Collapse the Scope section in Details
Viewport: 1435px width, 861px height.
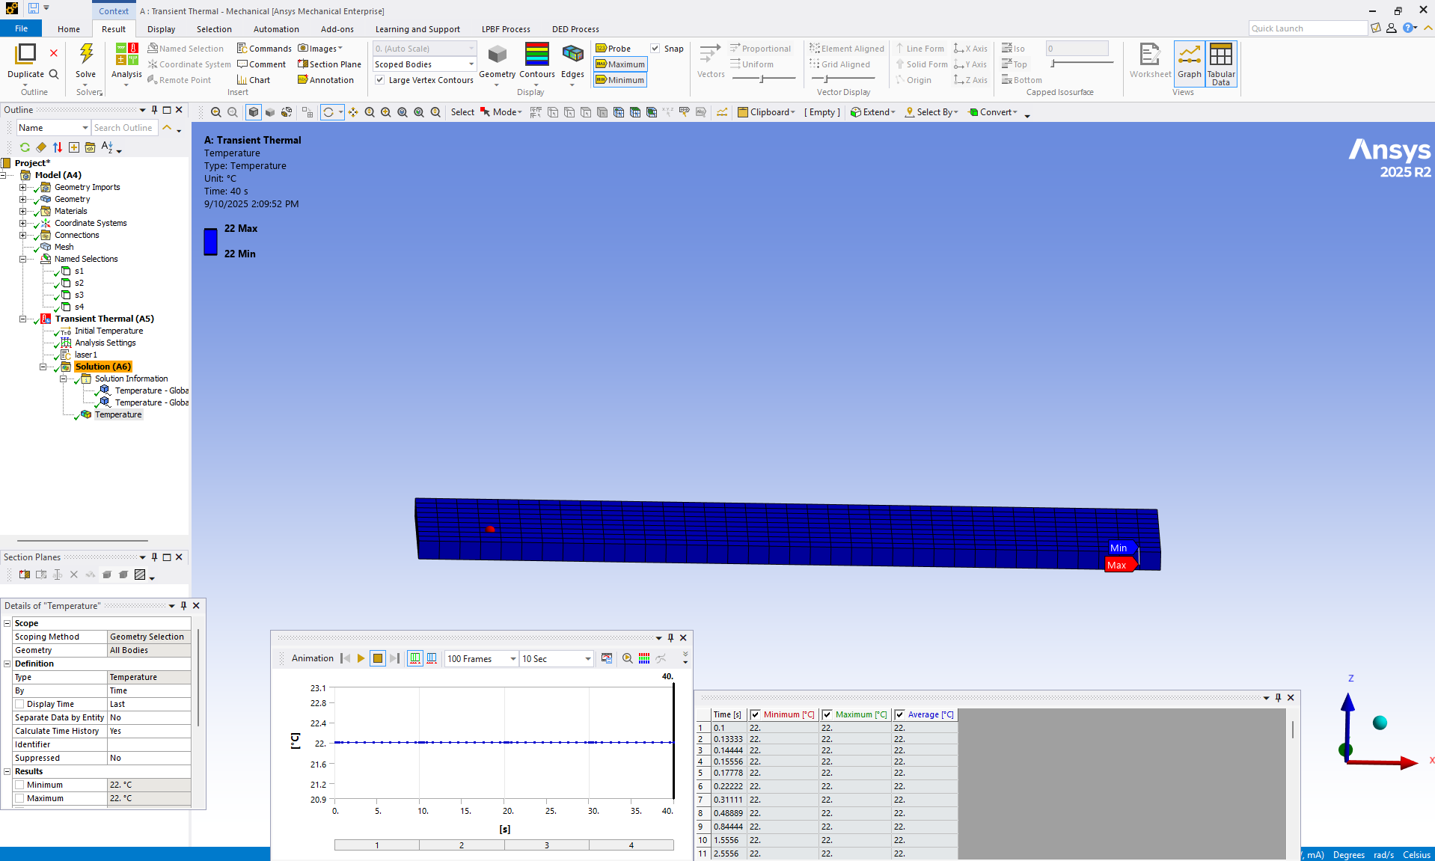pos(7,623)
